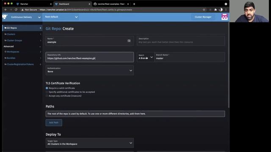Click the Cluster Manager button
Image resolution: width=271 pixels, height=152 pixels.
pos(203,17)
